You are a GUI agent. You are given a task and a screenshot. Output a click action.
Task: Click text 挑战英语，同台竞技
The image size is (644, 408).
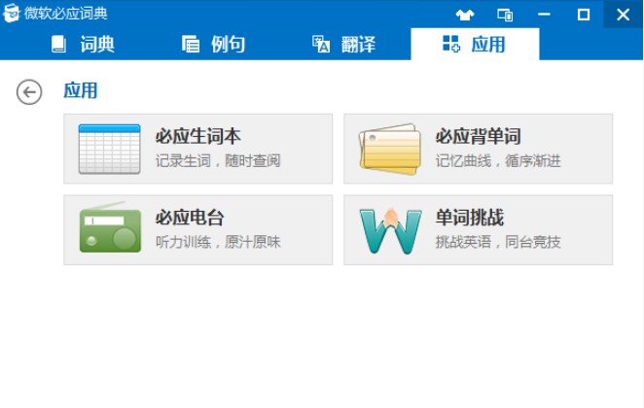point(498,242)
